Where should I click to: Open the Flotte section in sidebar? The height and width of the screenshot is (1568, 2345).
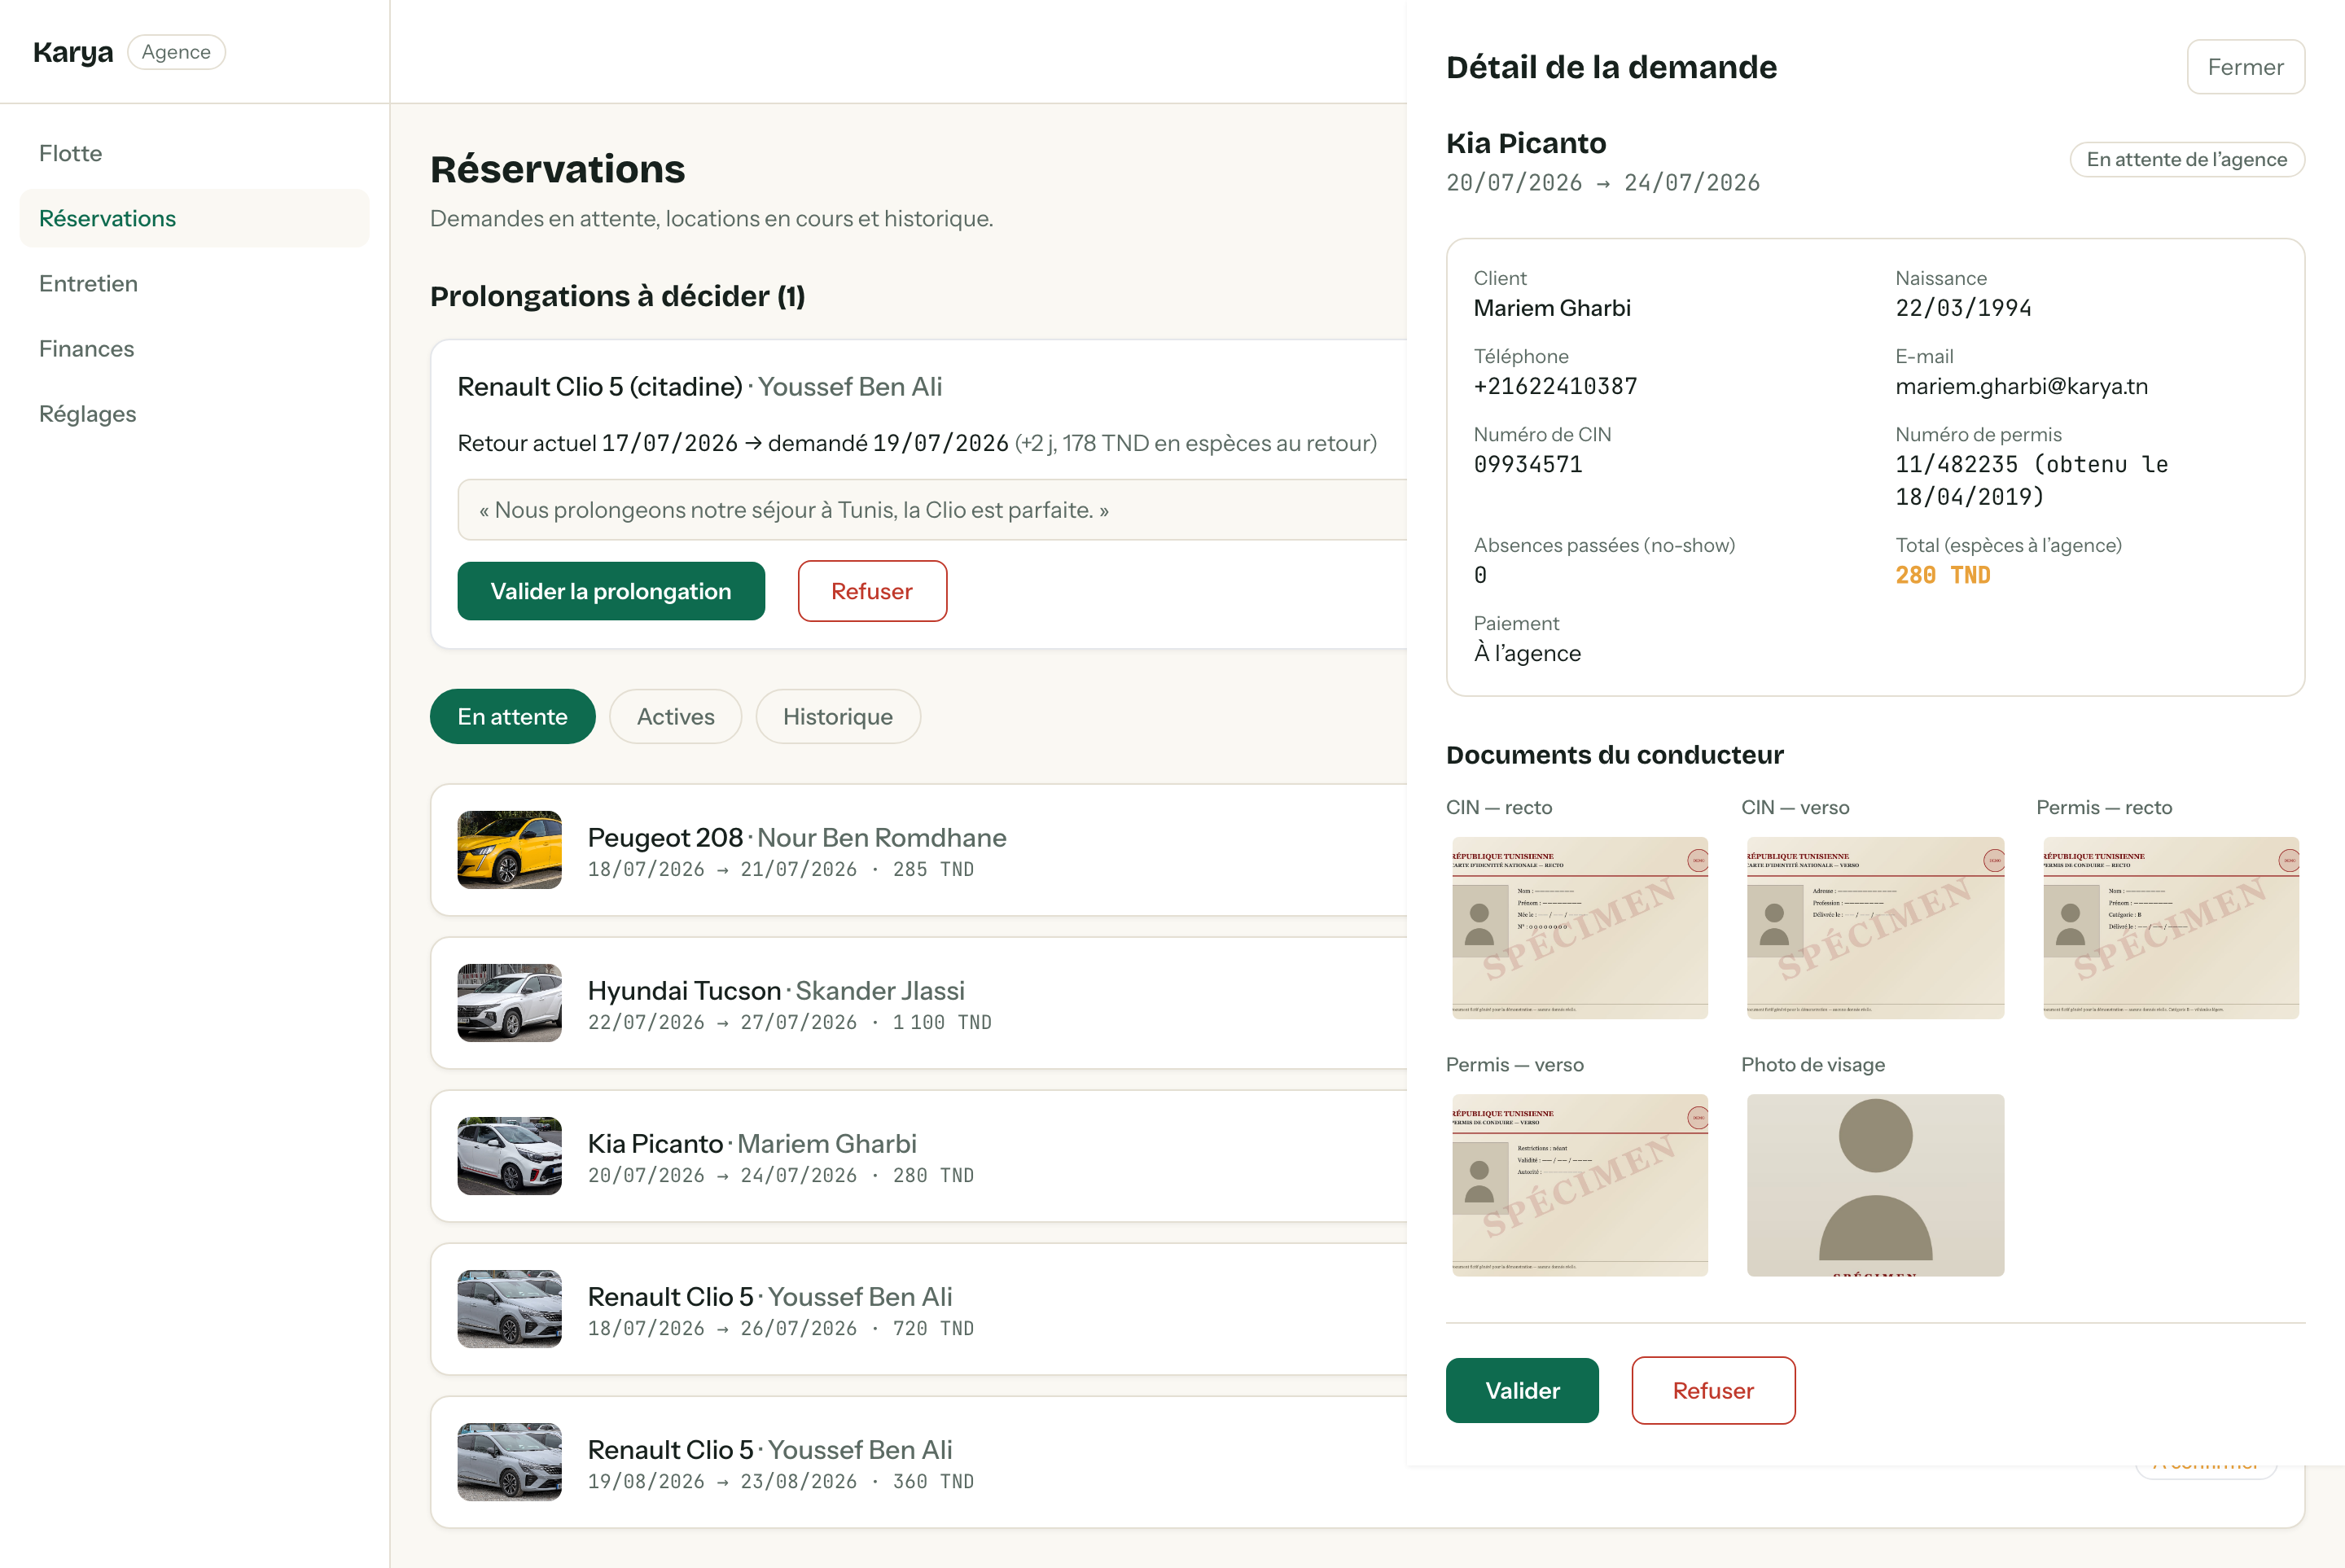tap(194, 153)
